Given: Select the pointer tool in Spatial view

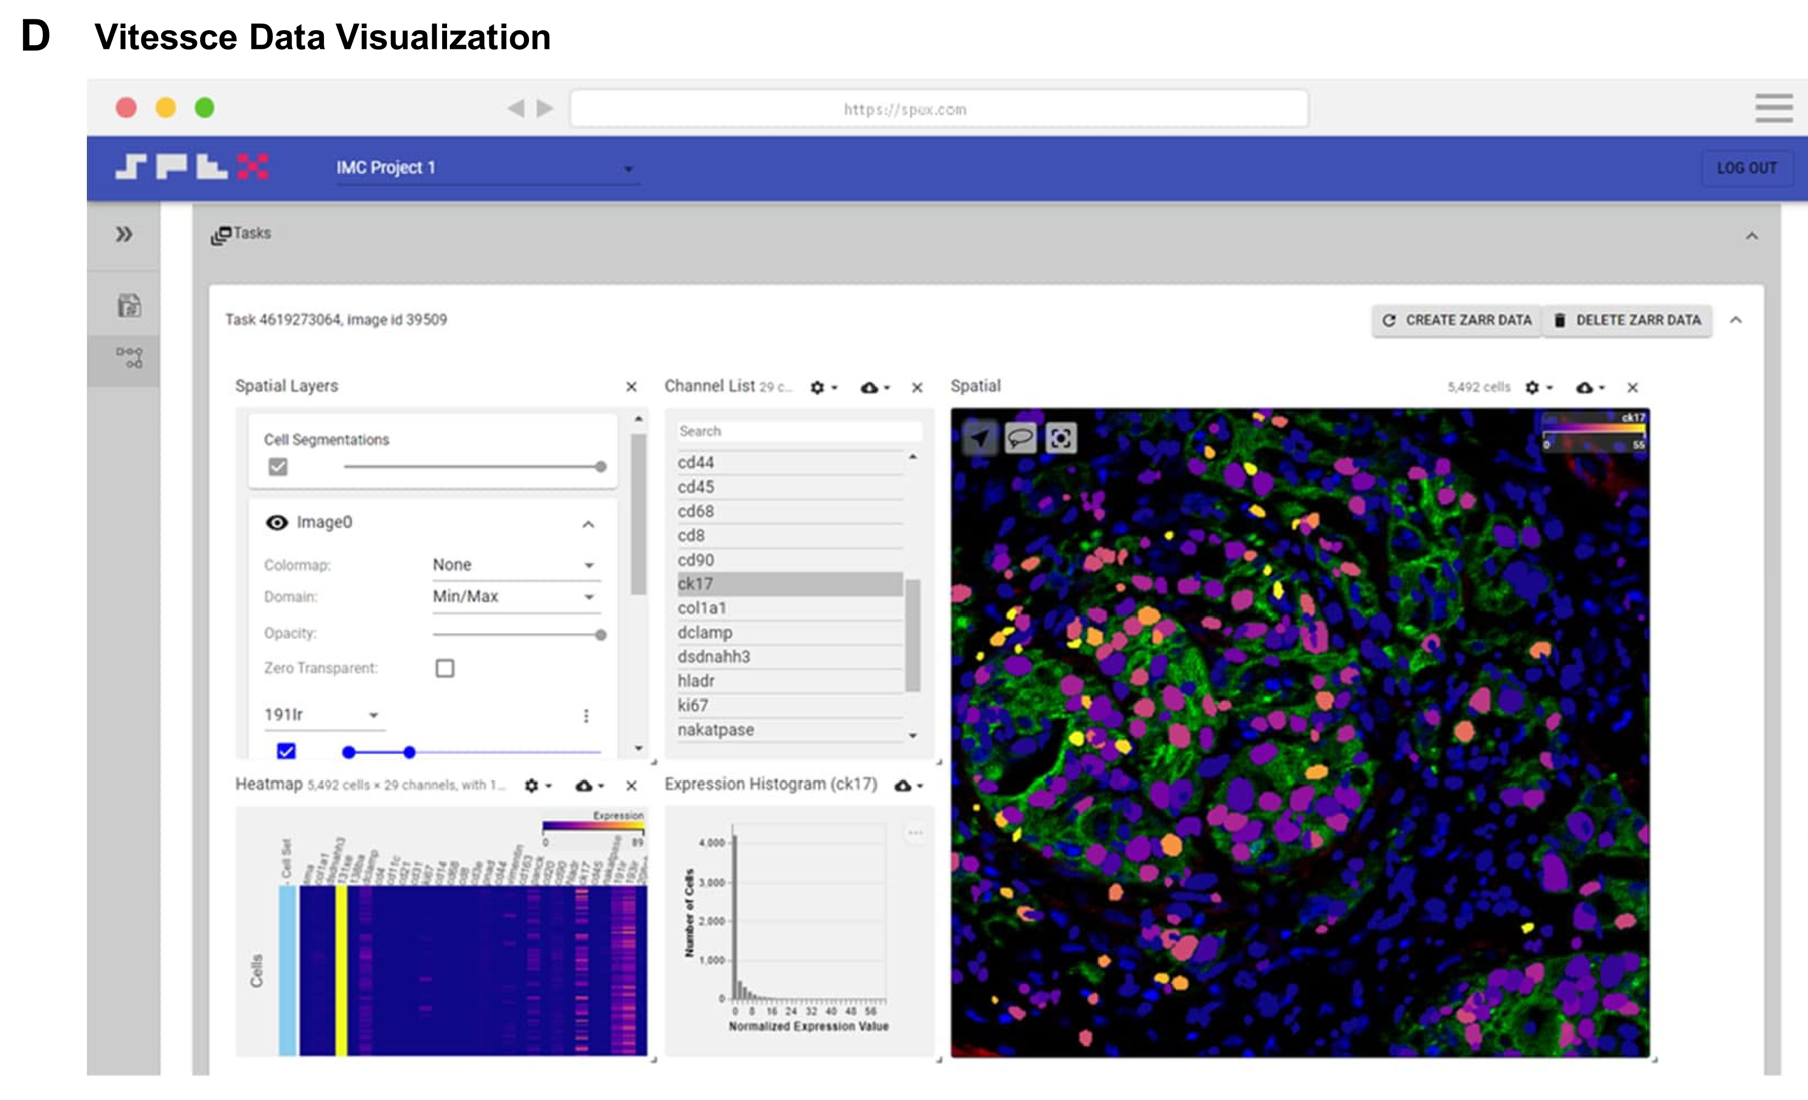Looking at the screenshot, I should point(979,439).
